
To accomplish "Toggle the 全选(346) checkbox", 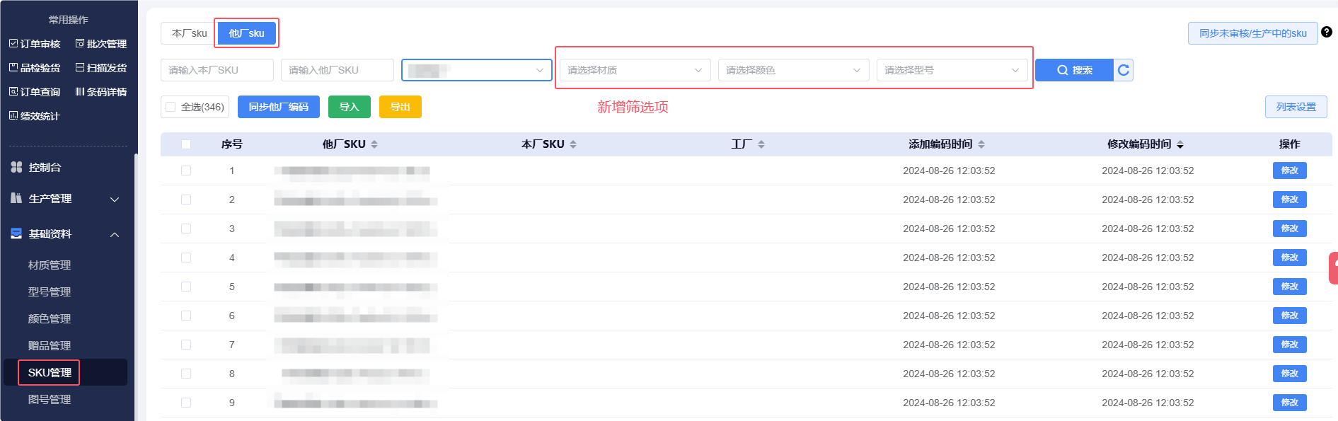I will coord(171,107).
